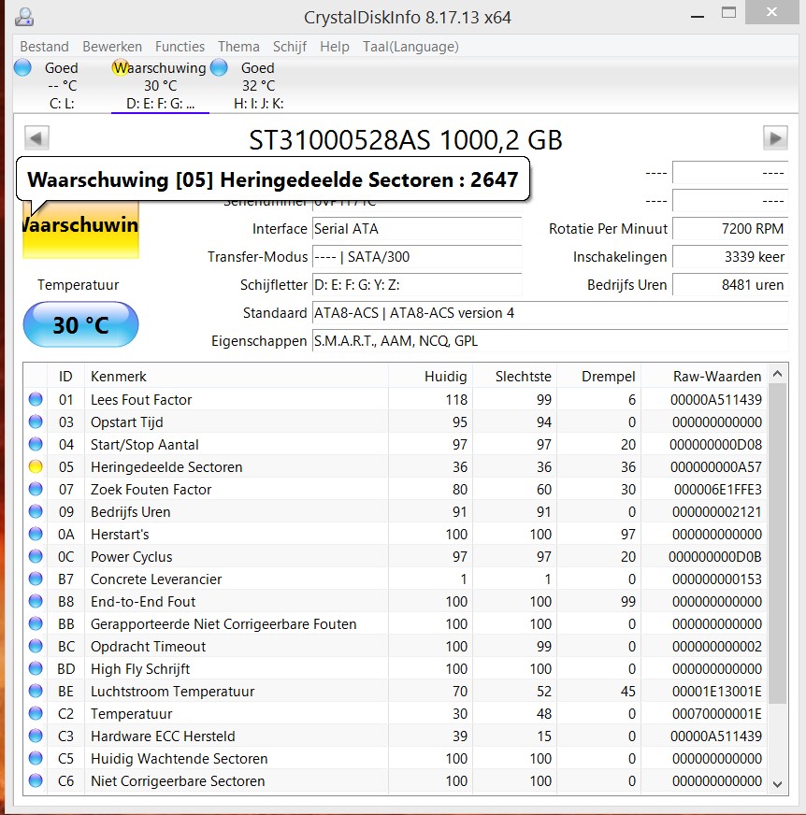Screen dimensions: 806x815
Task: Click scrollbar down arrow in SMART list
Action: [x=777, y=784]
